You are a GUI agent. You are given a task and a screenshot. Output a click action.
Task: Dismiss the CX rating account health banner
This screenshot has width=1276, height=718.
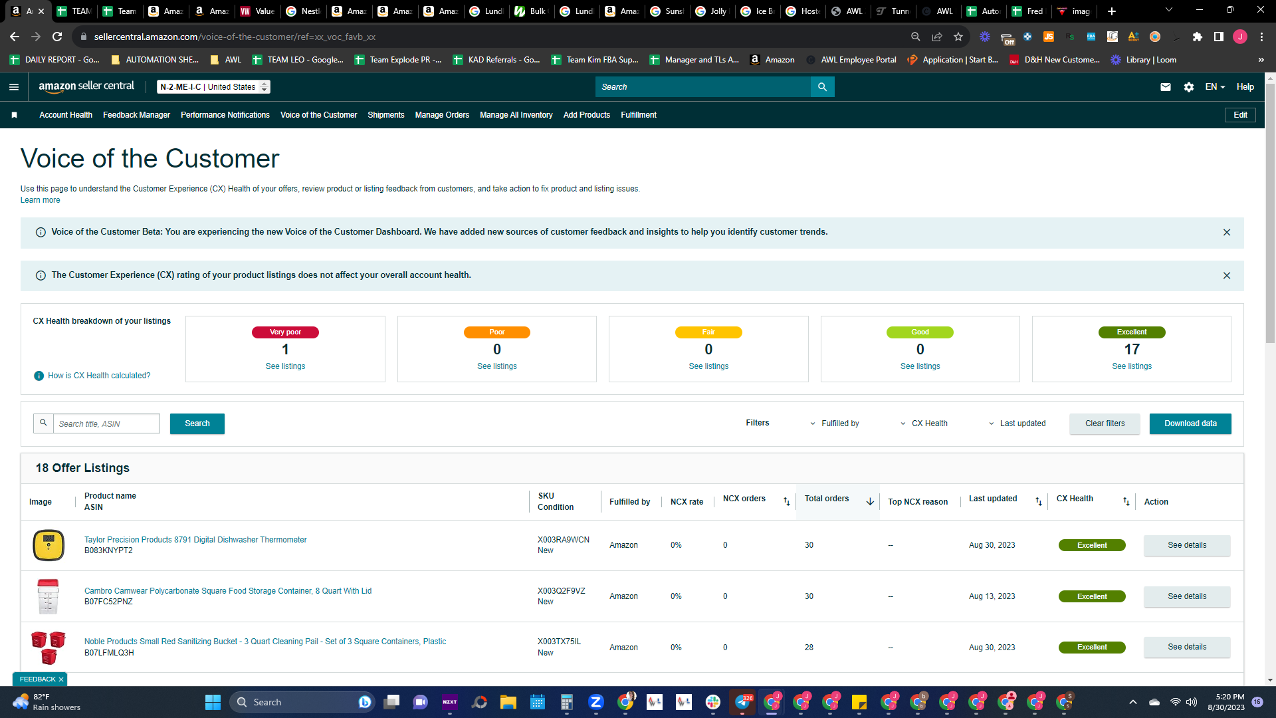tap(1227, 275)
